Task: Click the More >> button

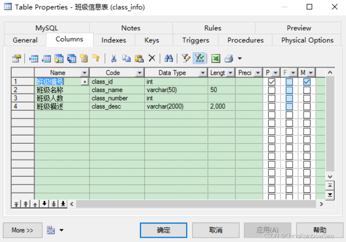Action: point(22,230)
